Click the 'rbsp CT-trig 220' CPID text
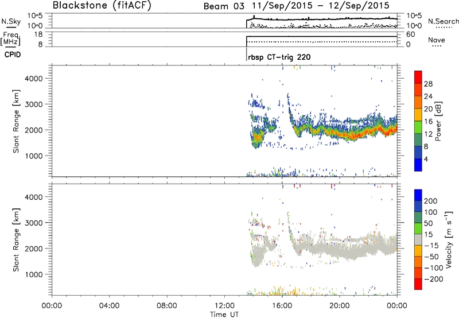 pos(279,57)
